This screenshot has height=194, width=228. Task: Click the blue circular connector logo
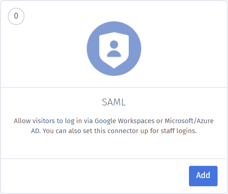coord(114,49)
